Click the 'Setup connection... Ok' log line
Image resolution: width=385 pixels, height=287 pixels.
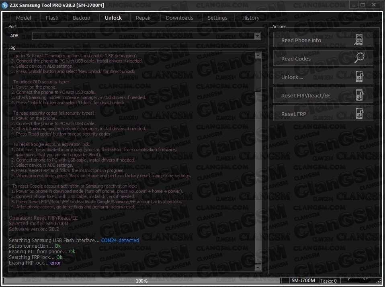tap(35, 246)
